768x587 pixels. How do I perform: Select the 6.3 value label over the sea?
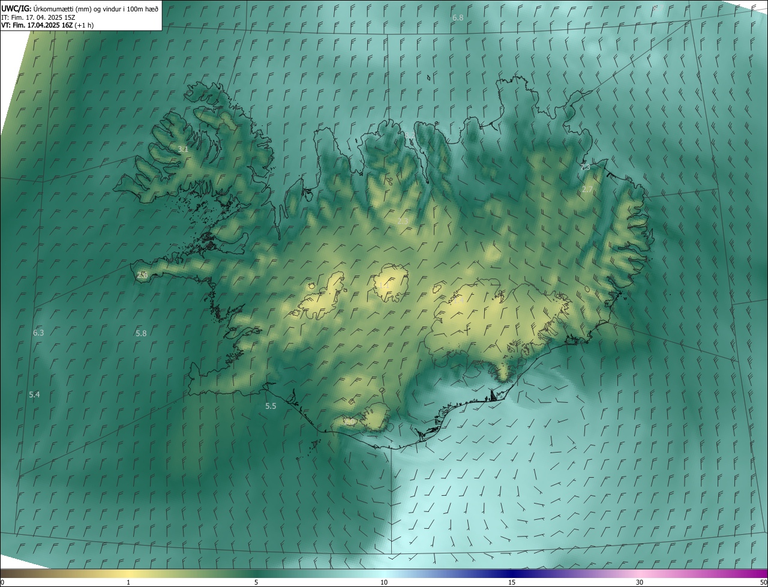[38, 333]
